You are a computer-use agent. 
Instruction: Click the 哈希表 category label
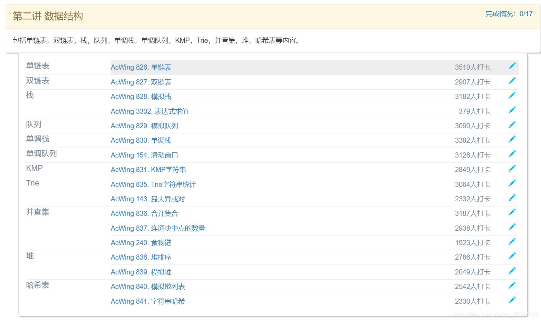tap(38, 285)
